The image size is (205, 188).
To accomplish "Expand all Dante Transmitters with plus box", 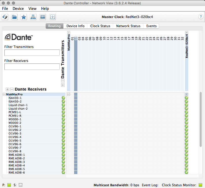I will [63, 85].
